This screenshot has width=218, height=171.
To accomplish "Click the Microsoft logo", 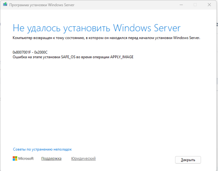I will (x=23, y=159).
